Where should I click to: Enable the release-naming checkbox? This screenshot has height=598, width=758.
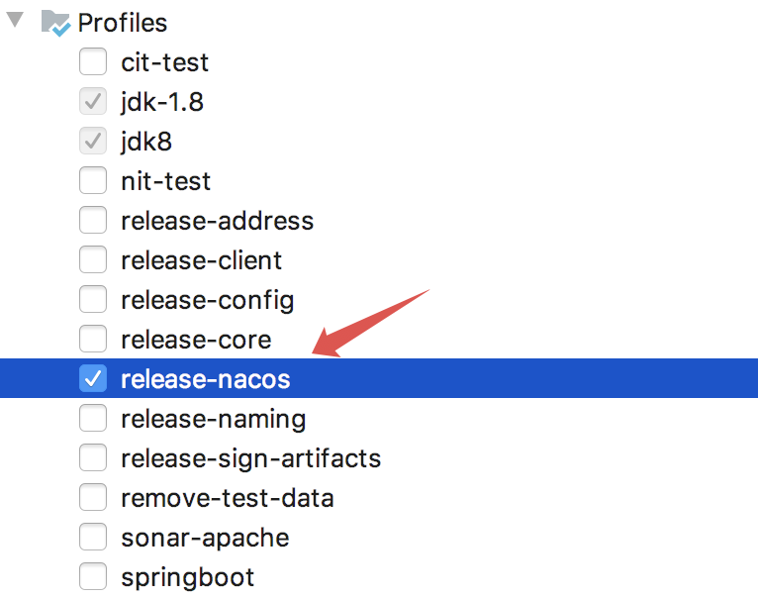click(x=93, y=419)
